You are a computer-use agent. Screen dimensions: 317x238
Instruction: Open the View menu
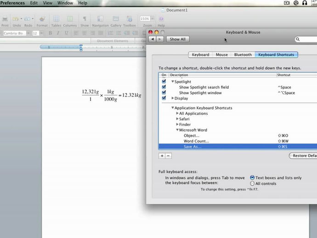click(x=47, y=3)
